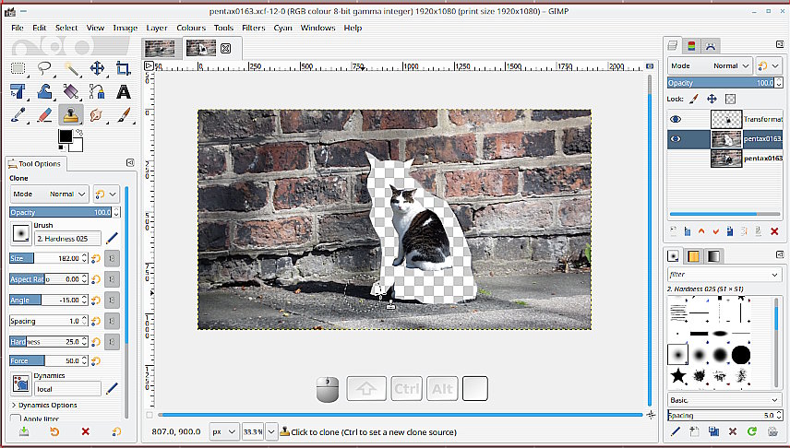This screenshot has width=790, height=448.
Task: Open the Colours menu
Action: click(191, 28)
